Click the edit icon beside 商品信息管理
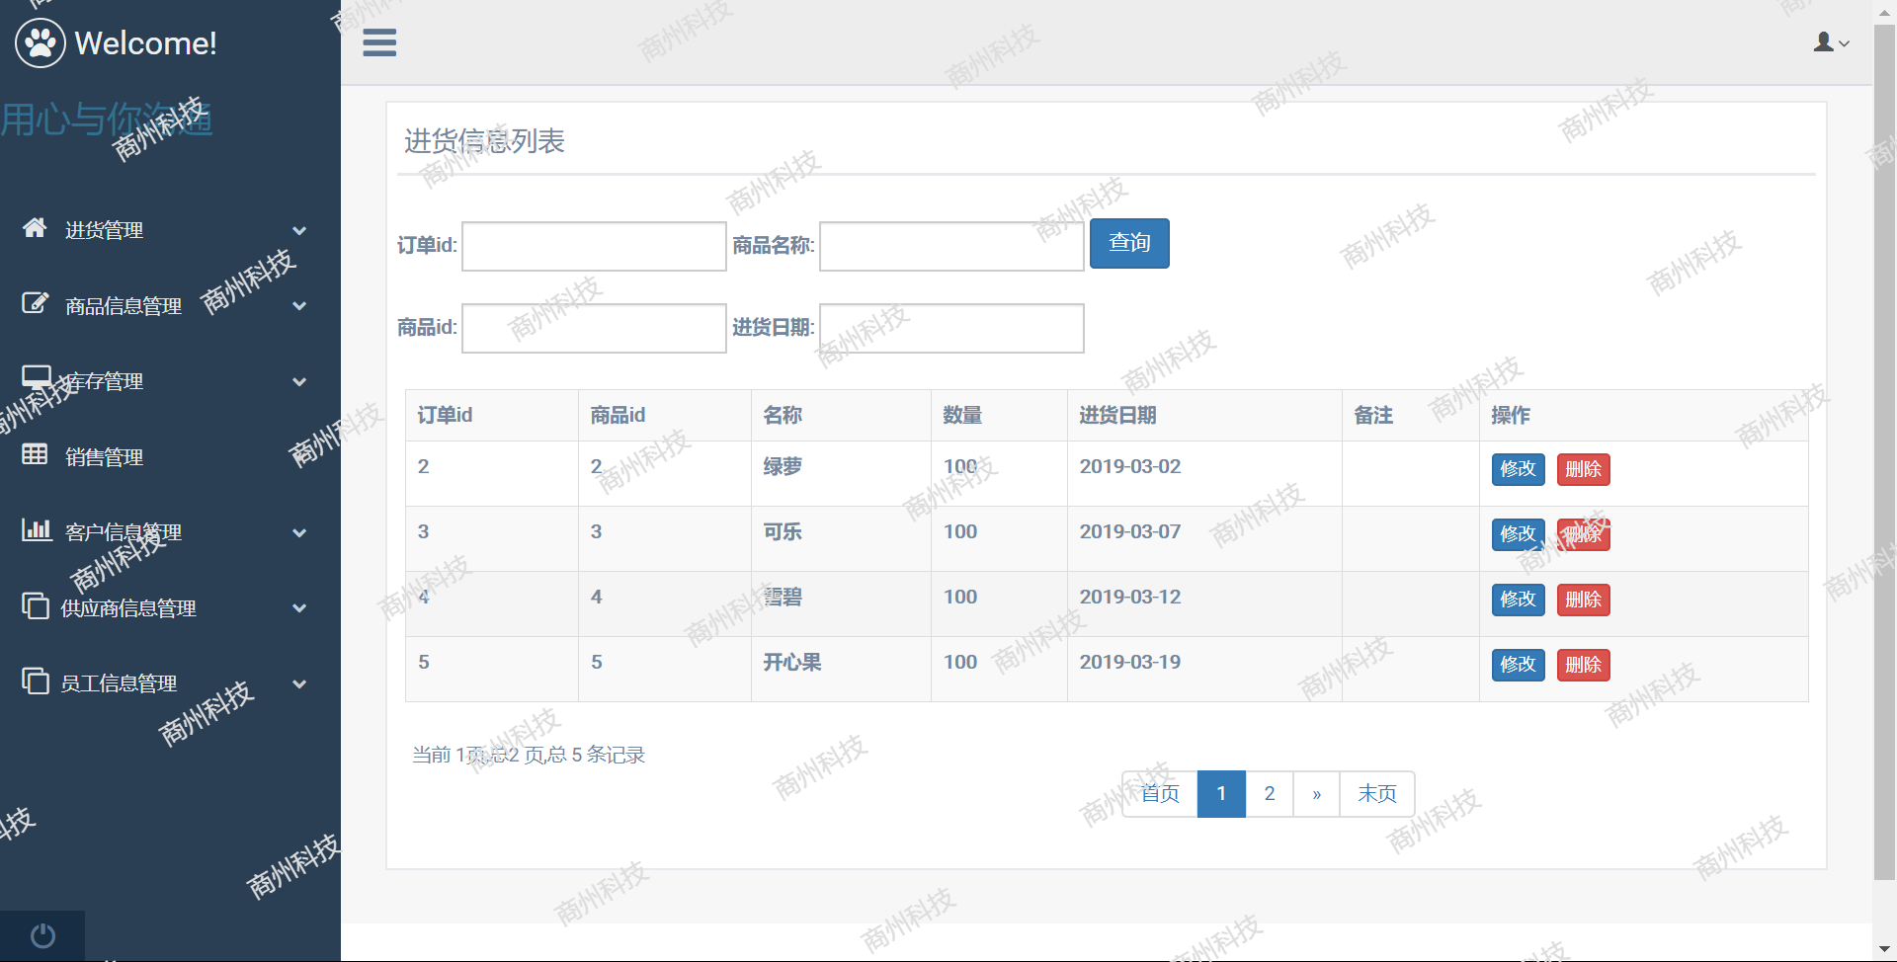 [35, 303]
